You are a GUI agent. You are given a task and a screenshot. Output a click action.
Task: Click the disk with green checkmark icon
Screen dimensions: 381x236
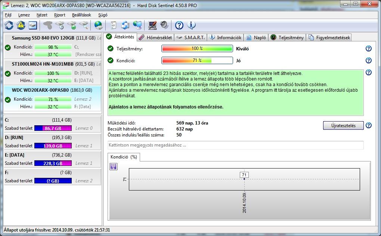pos(72,25)
